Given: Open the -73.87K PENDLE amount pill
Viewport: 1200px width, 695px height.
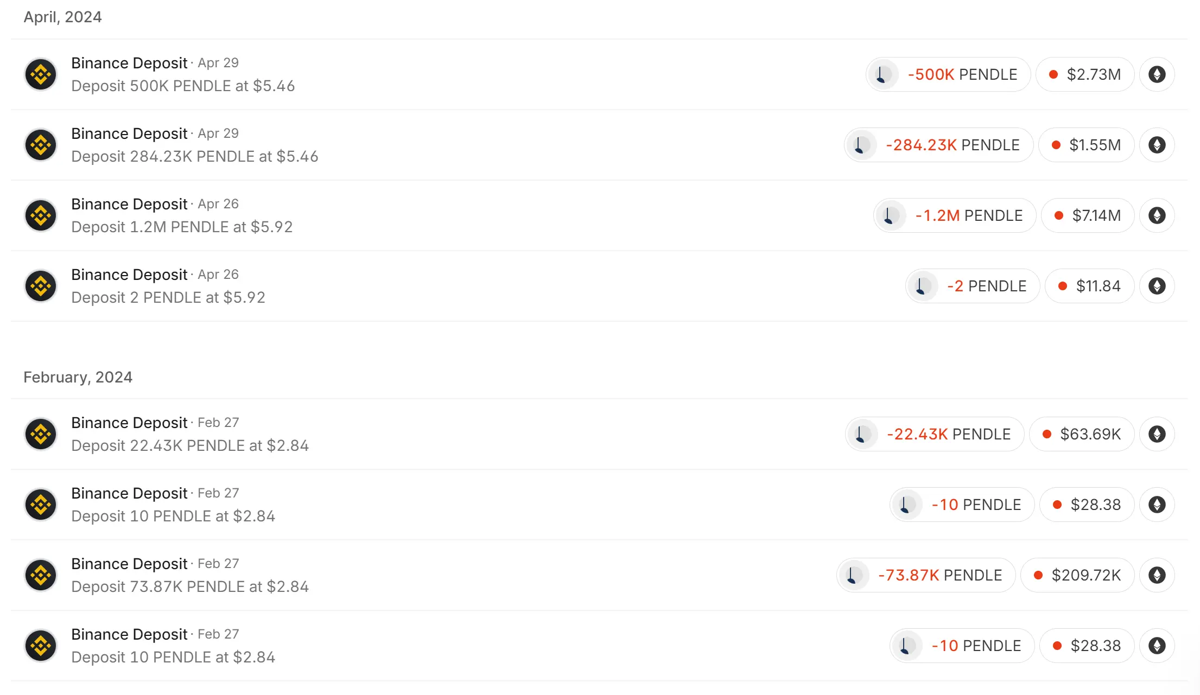Looking at the screenshot, I should 939,575.
